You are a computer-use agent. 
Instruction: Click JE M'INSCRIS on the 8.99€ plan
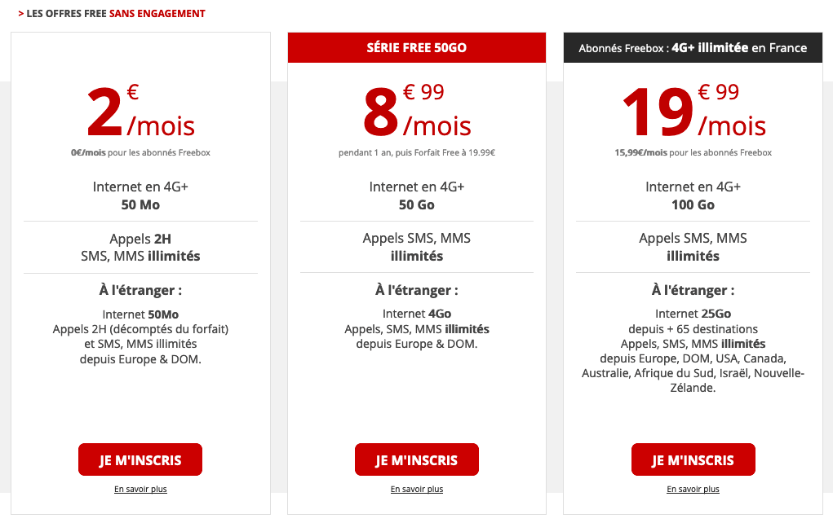[x=416, y=459]
